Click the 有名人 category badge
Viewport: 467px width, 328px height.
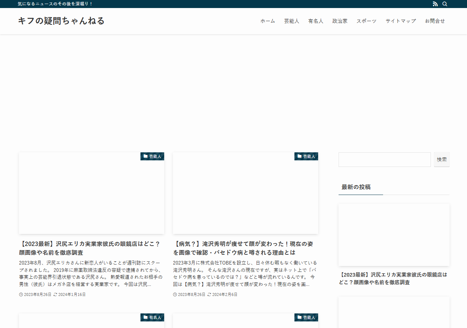tap(152, 317)
